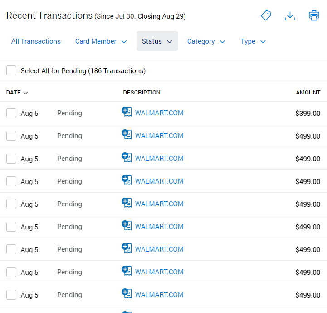The width and height of the screenshot is (327, 313).
Task: Open the Status filter dropdown
Action: [157, 41]
